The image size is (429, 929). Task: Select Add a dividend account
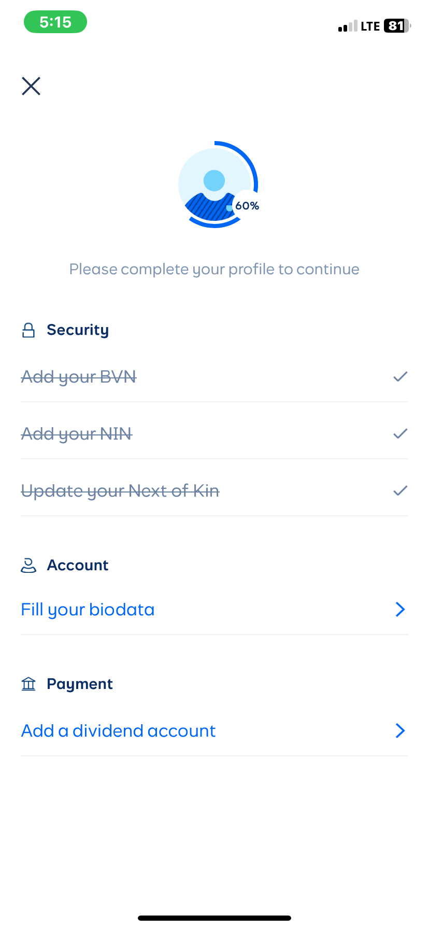point(118,731)
